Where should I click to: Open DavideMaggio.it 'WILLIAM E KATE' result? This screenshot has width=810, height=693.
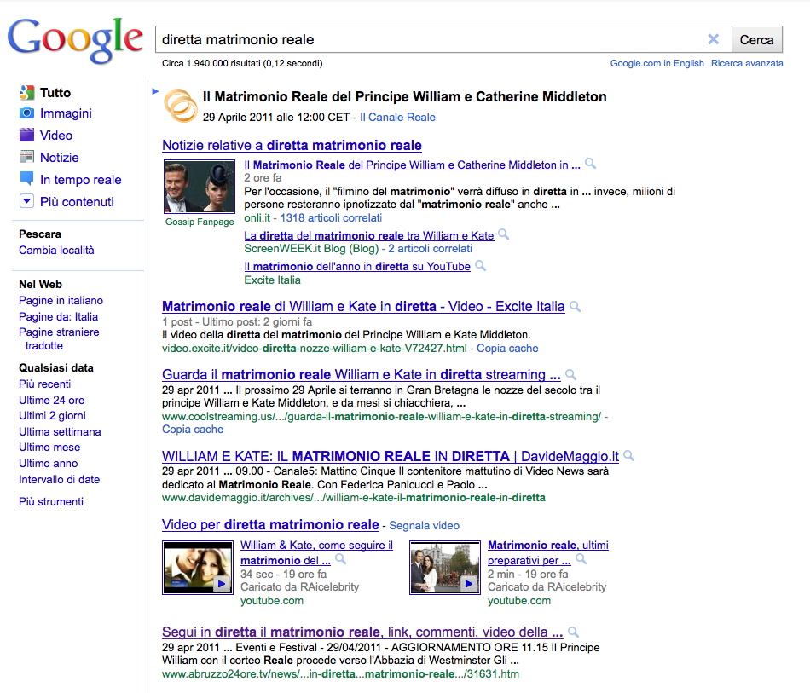tap(390, 457)
